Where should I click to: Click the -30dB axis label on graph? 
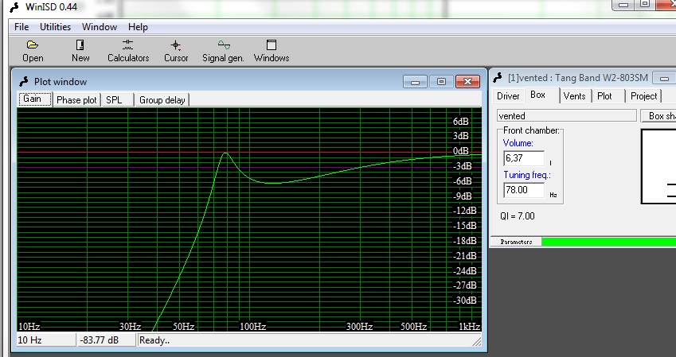[464, 301]
